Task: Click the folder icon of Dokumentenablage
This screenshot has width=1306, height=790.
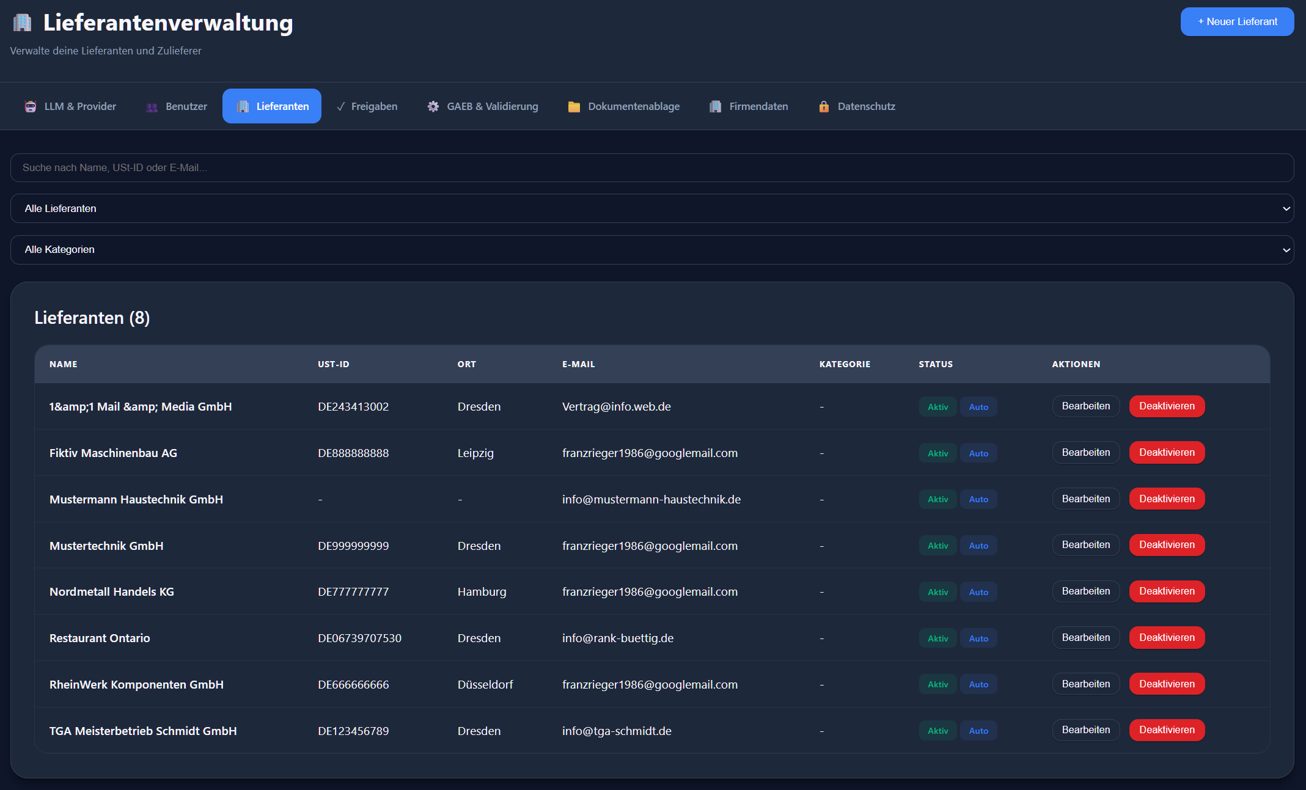Action: pos(574,106)
